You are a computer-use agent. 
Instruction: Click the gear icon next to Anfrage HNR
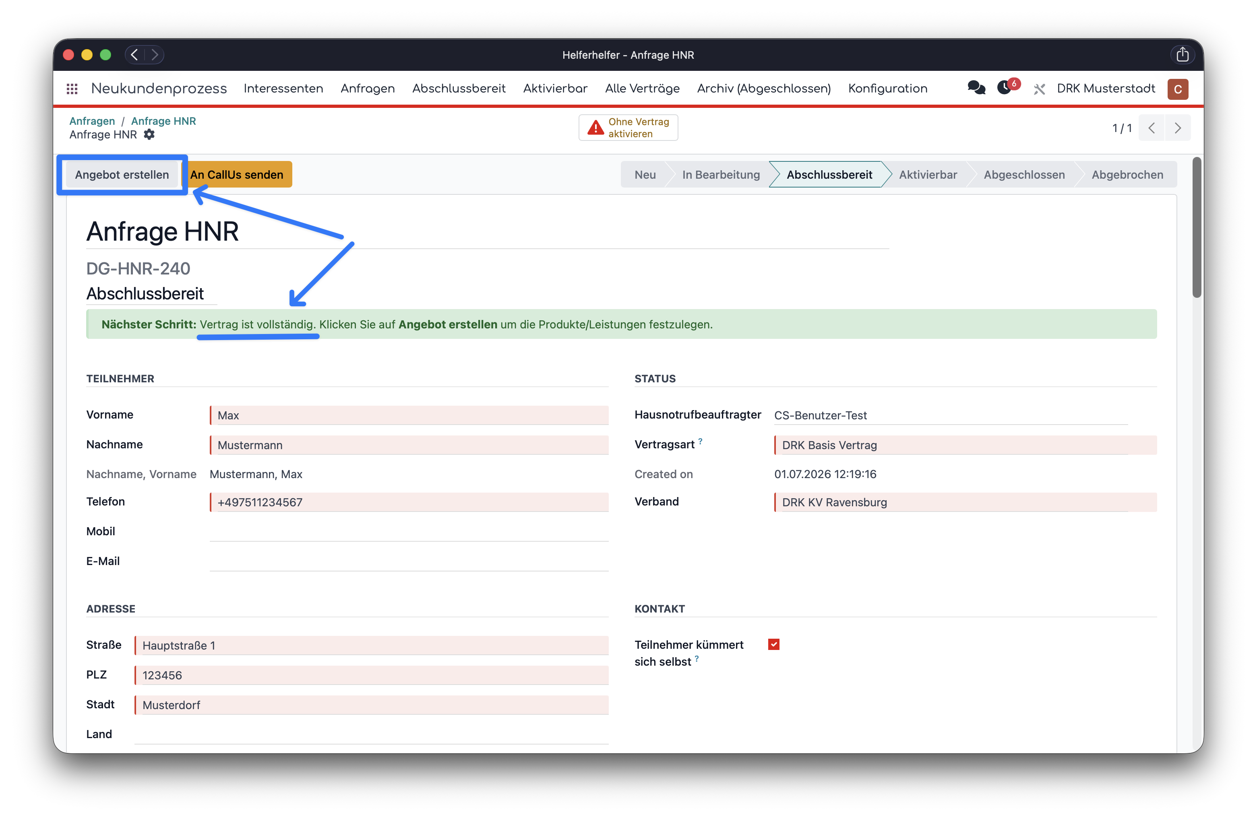[x=149, y=135]
